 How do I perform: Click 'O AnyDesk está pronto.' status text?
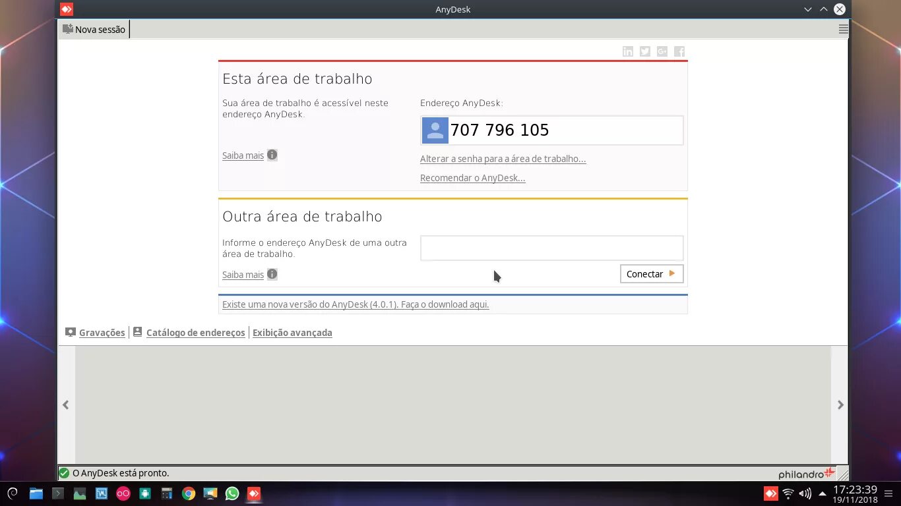click(x=121, y=473)
